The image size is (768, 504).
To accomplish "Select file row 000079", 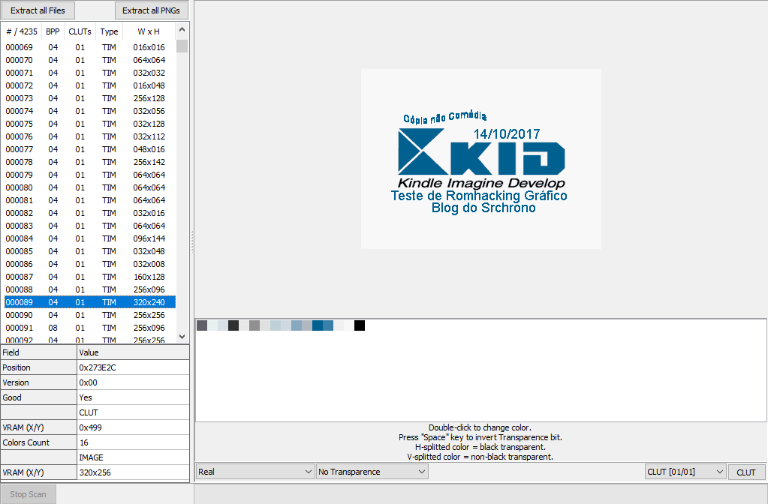I will pyautogui.click(x=89, y=175).
